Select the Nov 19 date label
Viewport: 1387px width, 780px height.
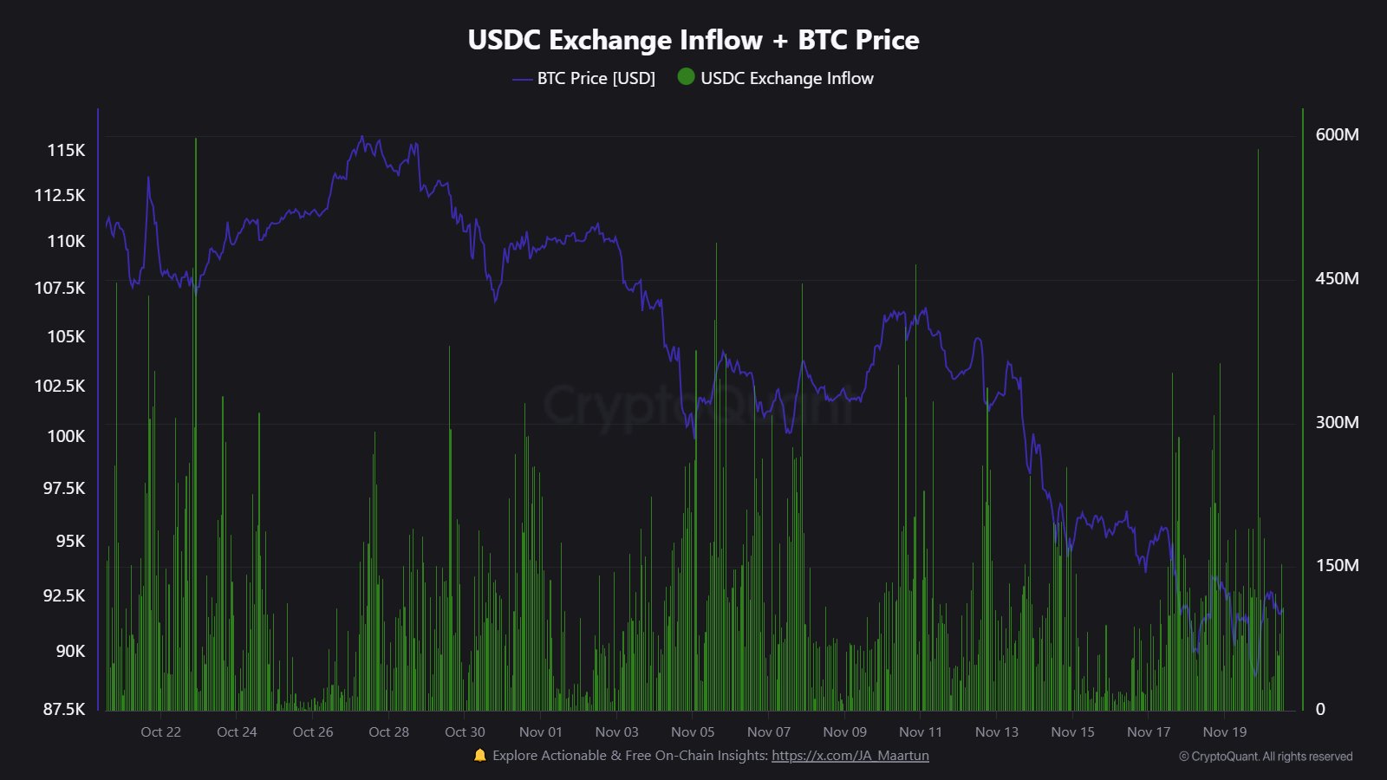tap(1224, 732)
